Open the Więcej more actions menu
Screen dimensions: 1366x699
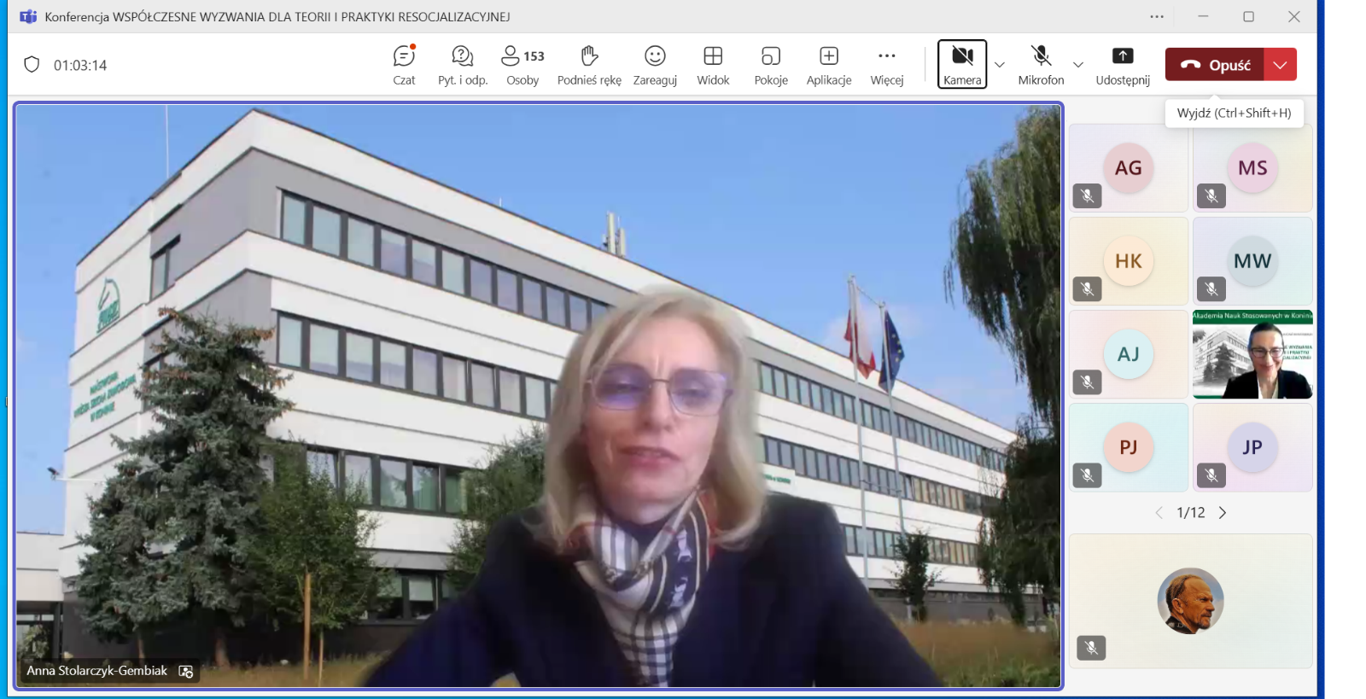(887, 65)
